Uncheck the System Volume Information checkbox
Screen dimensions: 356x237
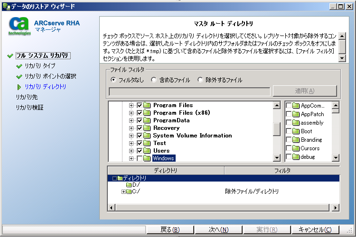[x=140, y=136]
